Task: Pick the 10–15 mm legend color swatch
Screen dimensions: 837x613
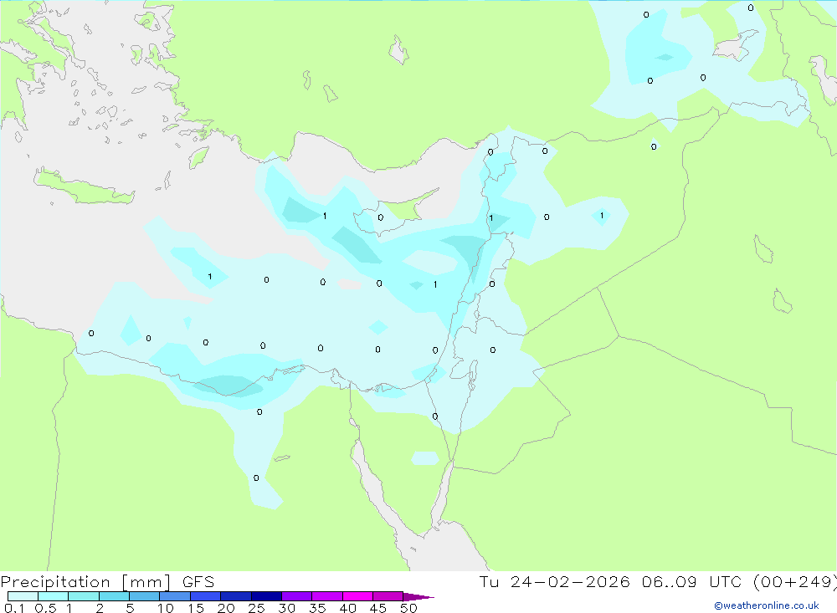Action: pos(175,596)
